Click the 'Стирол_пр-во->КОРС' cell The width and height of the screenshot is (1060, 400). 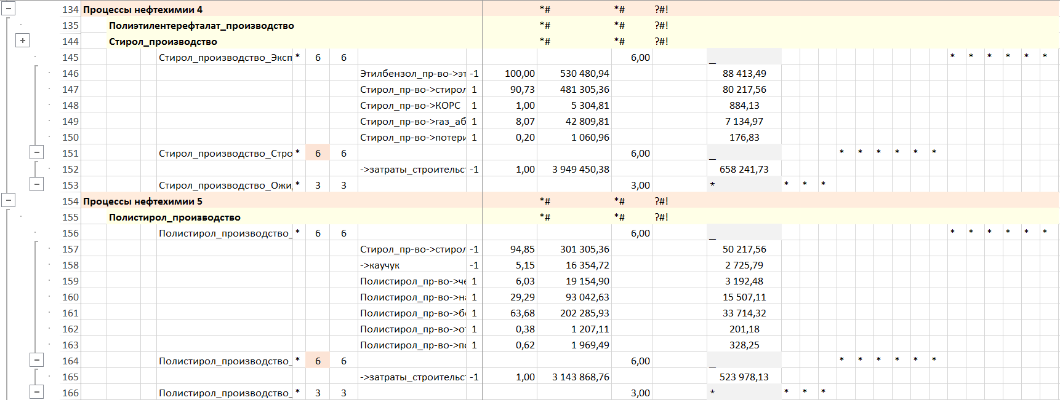(x=410, y=105)
